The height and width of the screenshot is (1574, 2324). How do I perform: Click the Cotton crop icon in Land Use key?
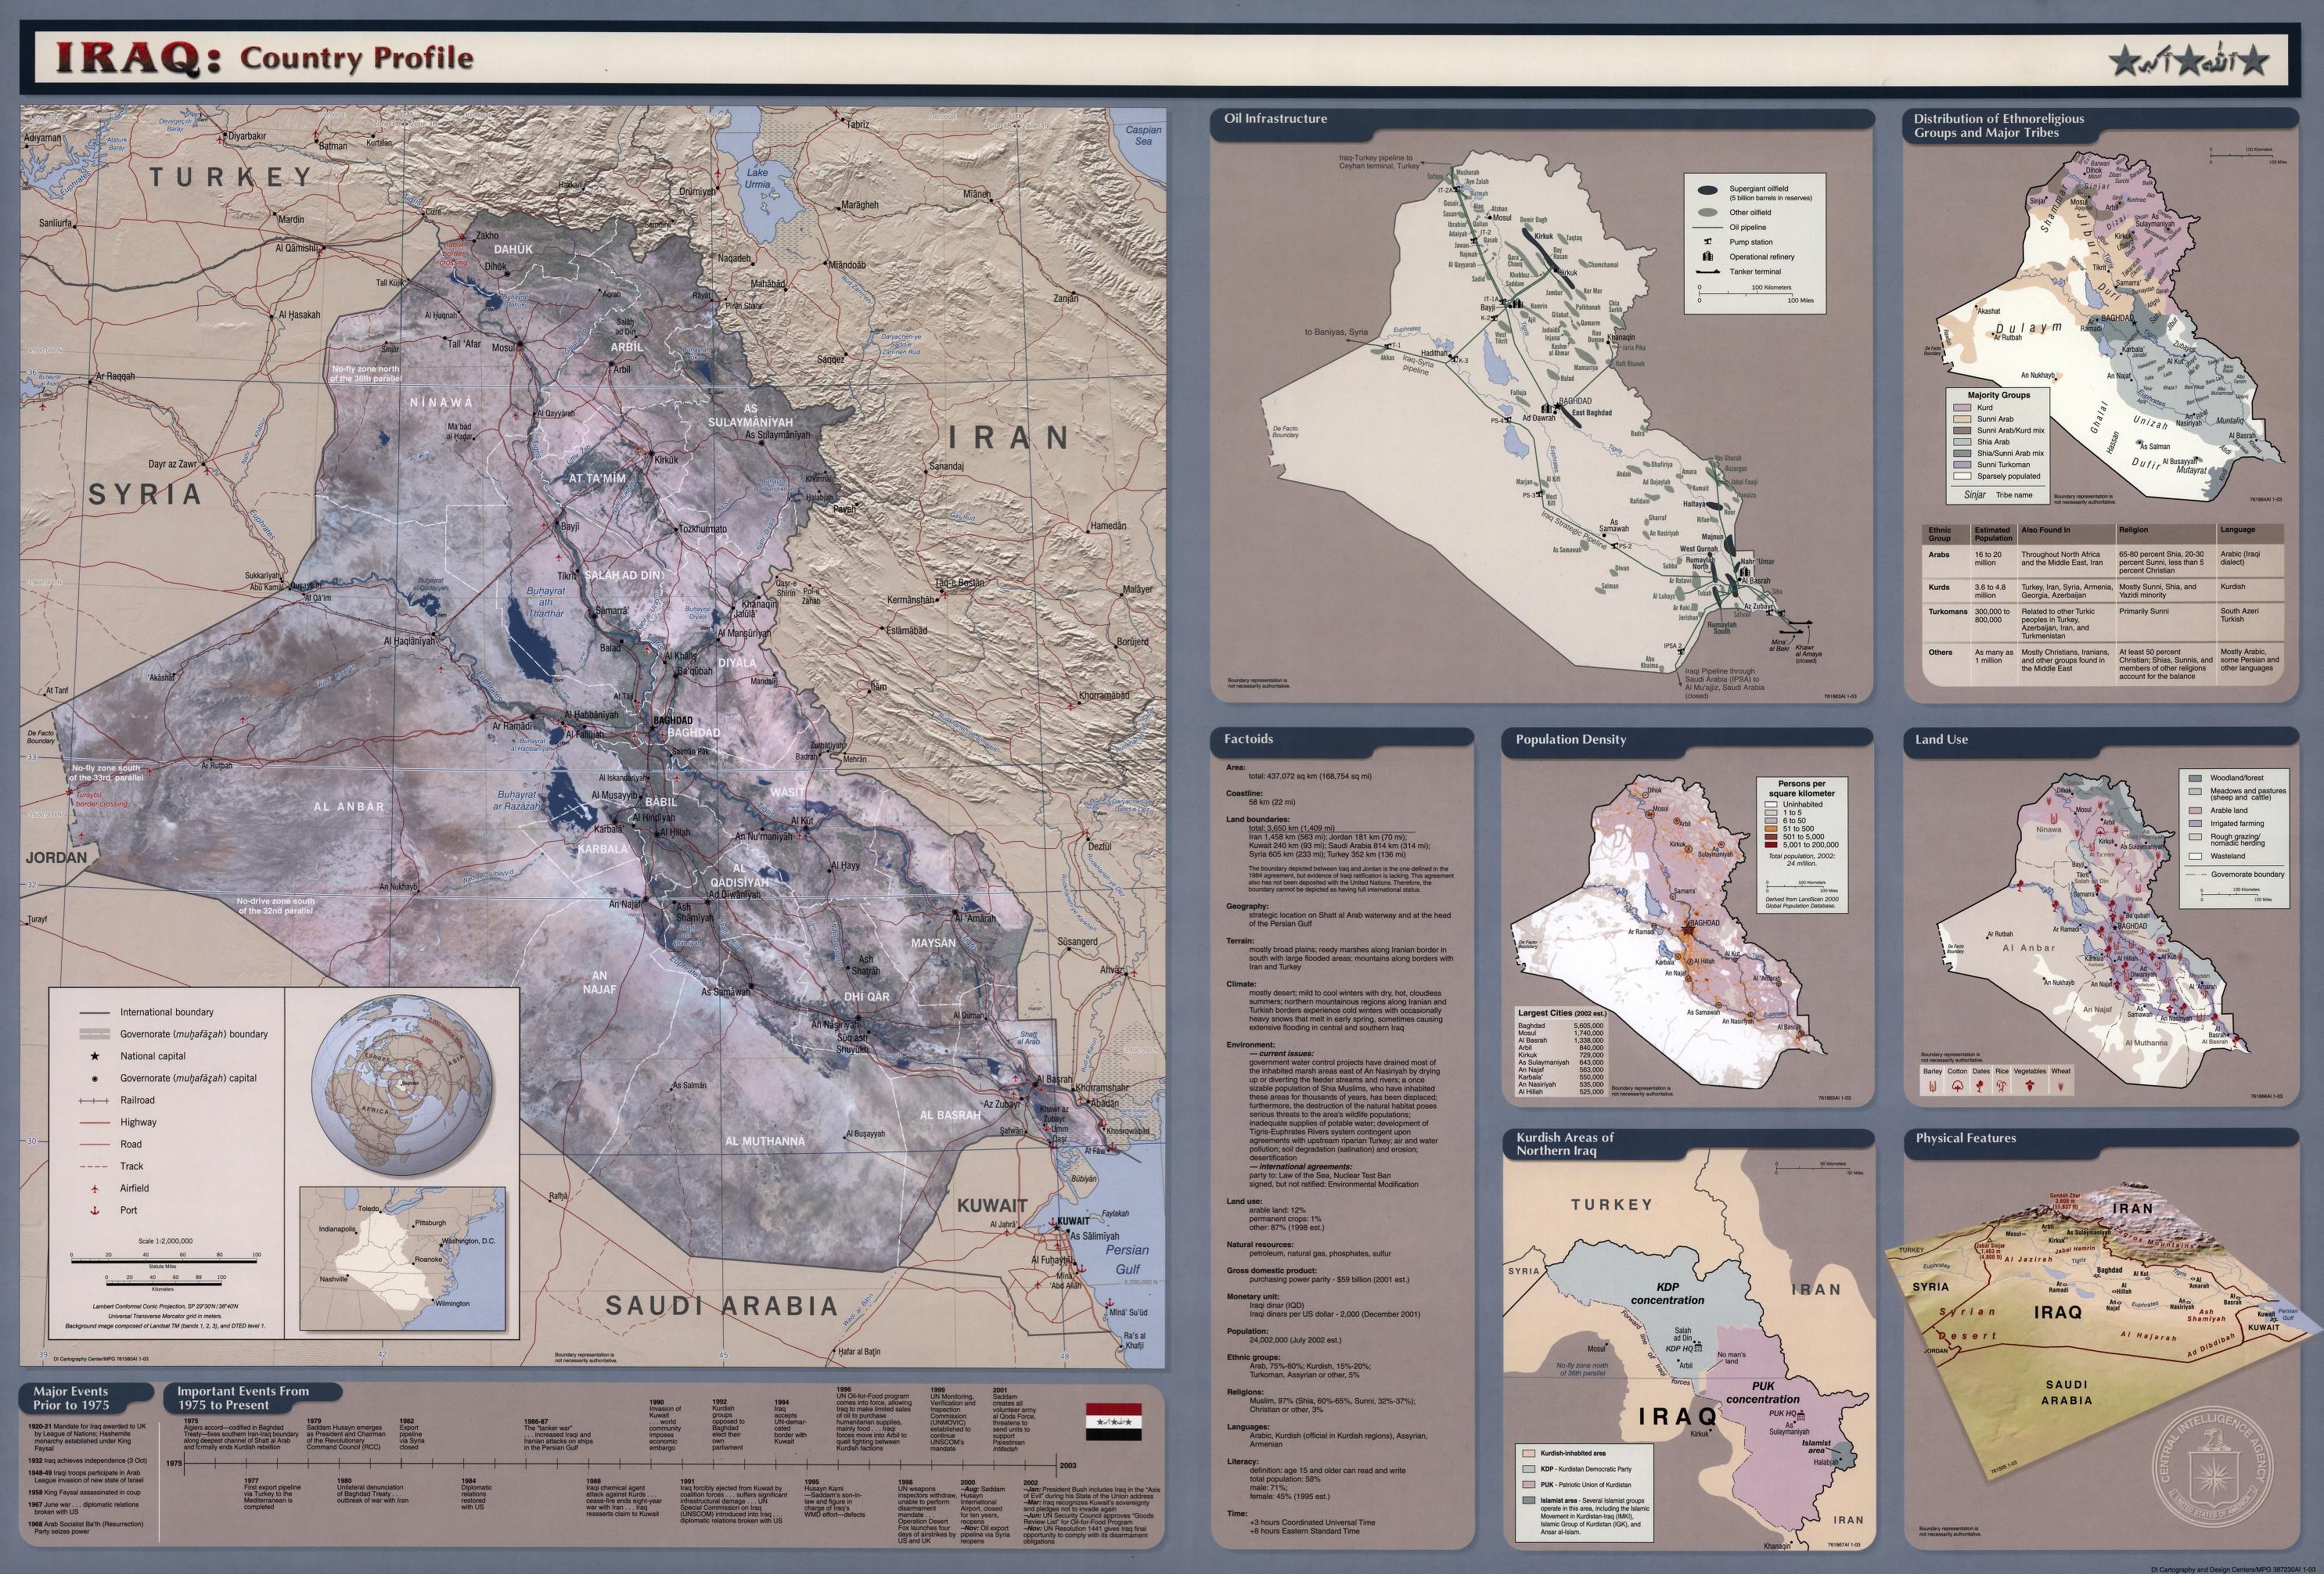click(1956, 1087)
